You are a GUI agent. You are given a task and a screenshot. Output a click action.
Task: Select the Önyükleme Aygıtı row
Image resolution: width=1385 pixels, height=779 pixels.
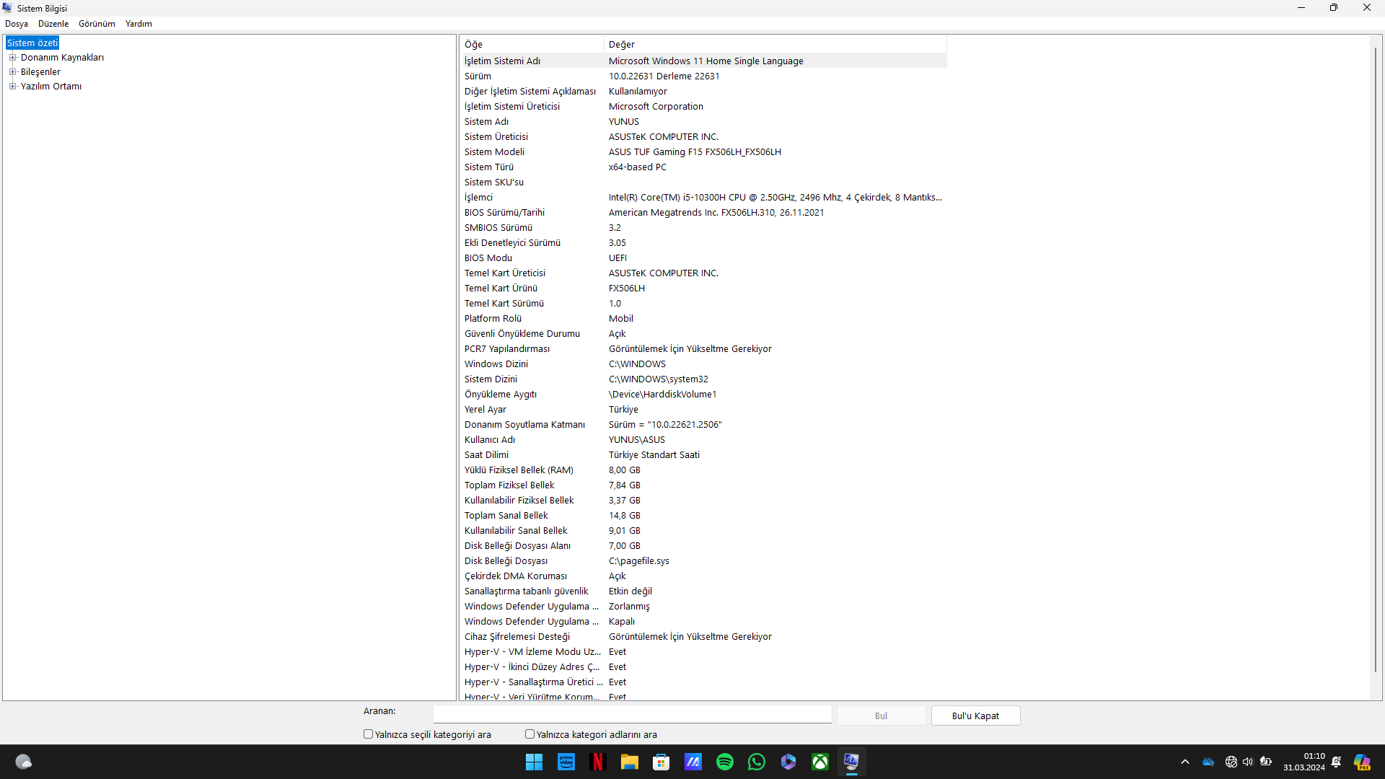704,395
